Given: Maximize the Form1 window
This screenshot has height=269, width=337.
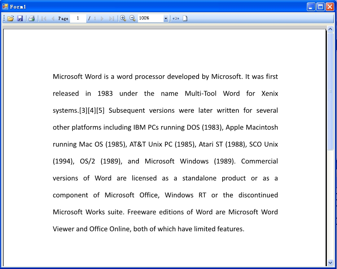Looking at the screenshot, I should pyautogui.click(x=320, y=7).
